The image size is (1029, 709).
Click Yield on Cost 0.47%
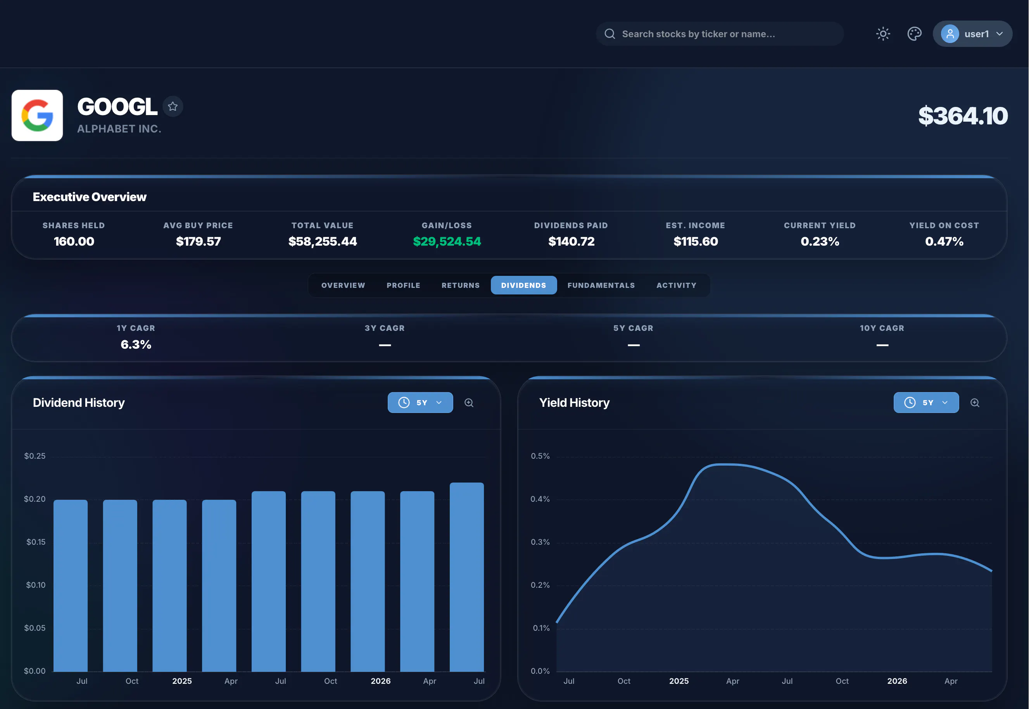944,241
